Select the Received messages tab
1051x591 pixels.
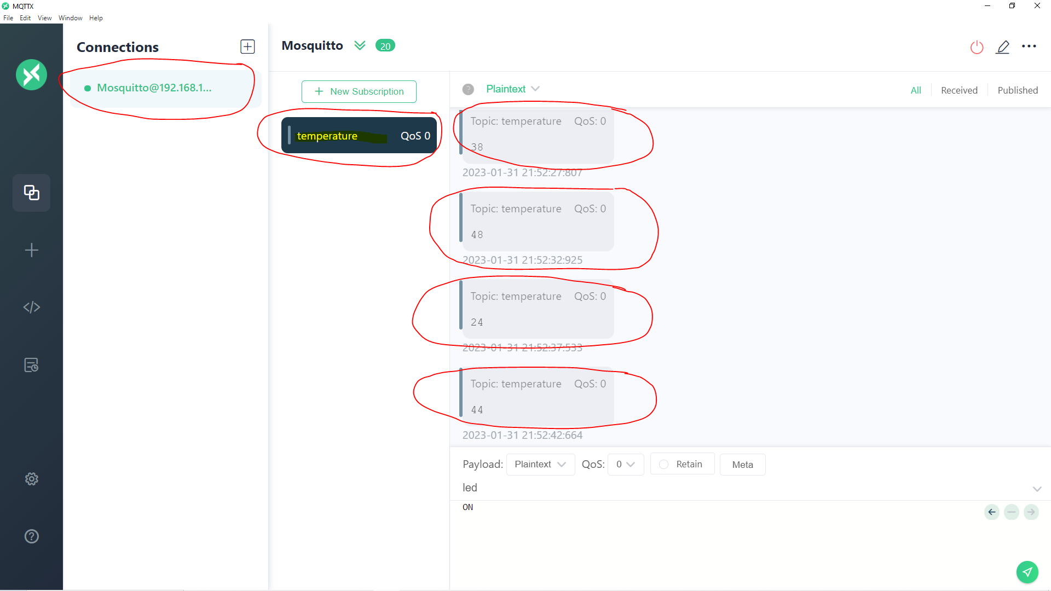[958, 90]
